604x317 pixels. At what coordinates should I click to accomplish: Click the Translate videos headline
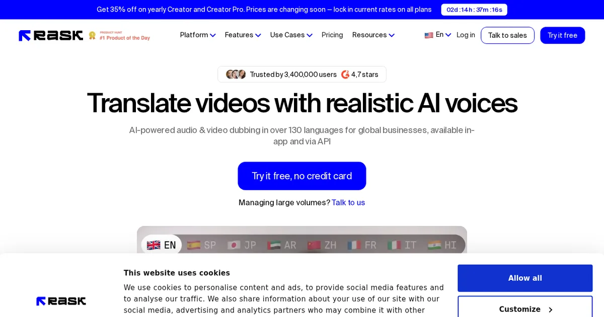click(x=302, y=103)
